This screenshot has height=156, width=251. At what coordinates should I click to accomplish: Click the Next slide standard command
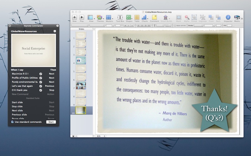click(x=17, y=111)
